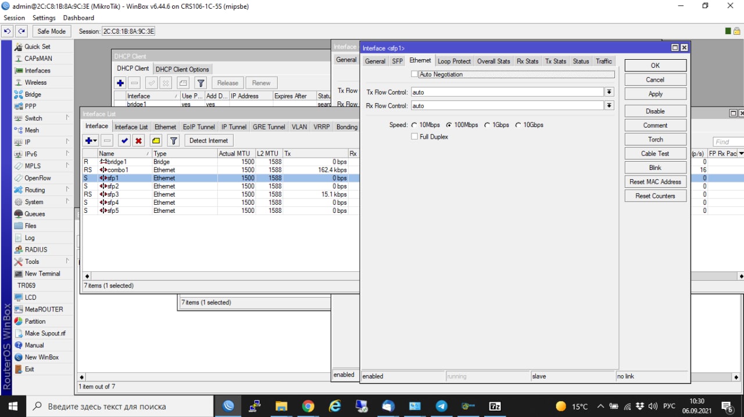Switch to the SFP tab in the sfp1 dialog
744x417 pixels.
tap(397, 61)
